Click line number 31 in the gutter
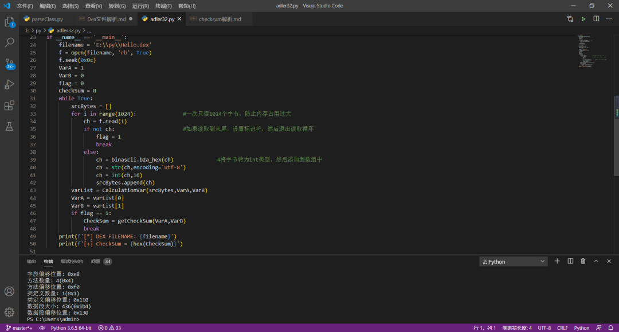This screenshot has height=332, width=619. click(x=33, y=98)
